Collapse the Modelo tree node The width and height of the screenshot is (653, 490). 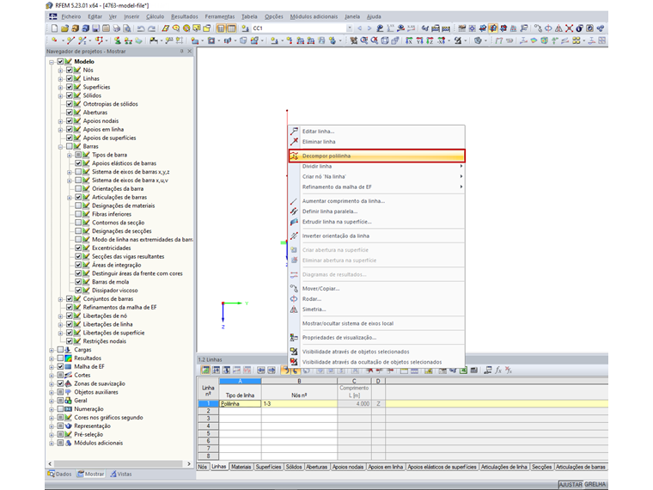click(x=52, y=62)
